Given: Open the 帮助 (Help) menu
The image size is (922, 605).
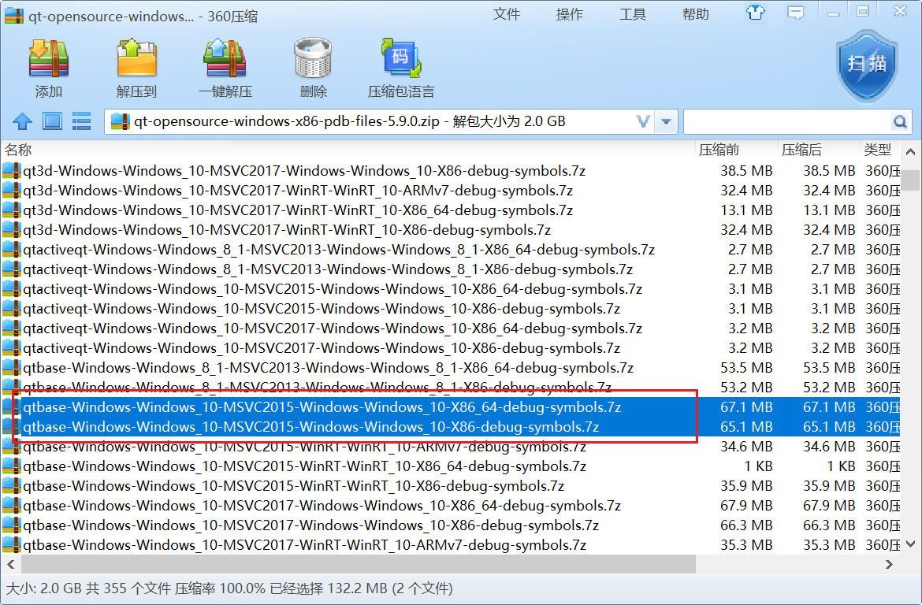Looking at the screenshot, I should coord(696,14).
